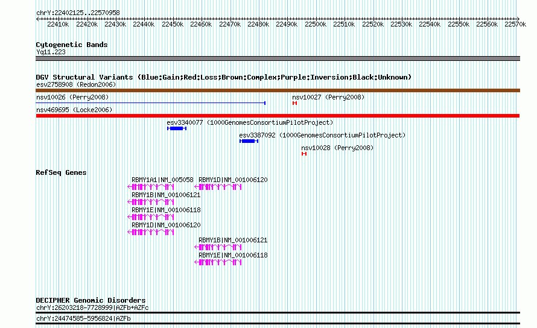Select the red nsv469695 loss bar

tap(278, 116)
